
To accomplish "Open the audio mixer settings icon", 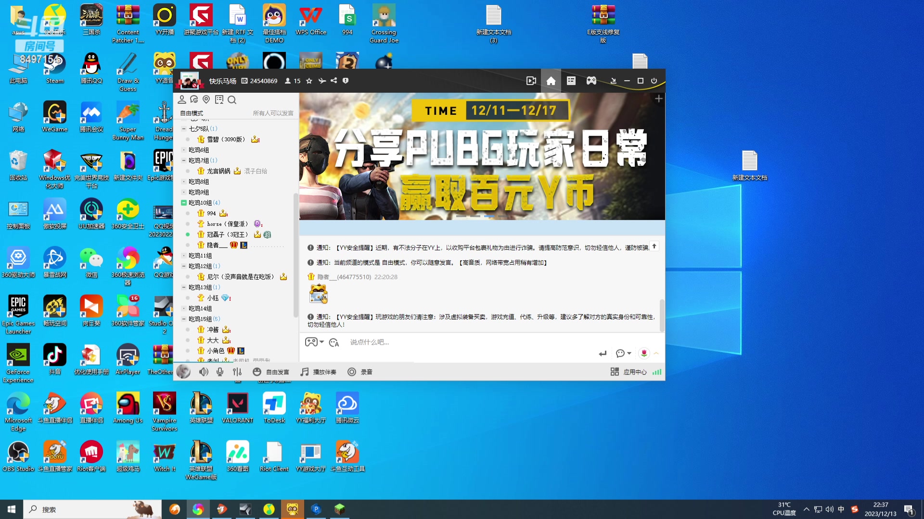I will (x=237, y=371).
